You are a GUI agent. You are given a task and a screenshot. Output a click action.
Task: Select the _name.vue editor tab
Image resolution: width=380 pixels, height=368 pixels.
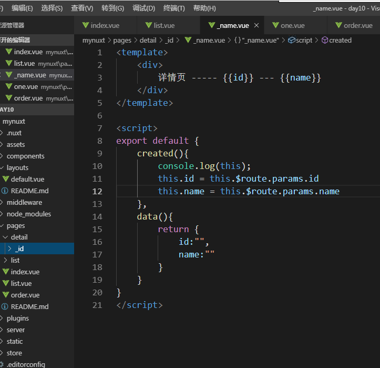point(231,25)
